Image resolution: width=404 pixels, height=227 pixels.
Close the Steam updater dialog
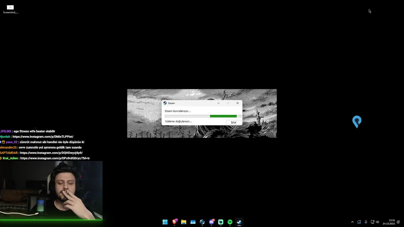click(237, 103)
